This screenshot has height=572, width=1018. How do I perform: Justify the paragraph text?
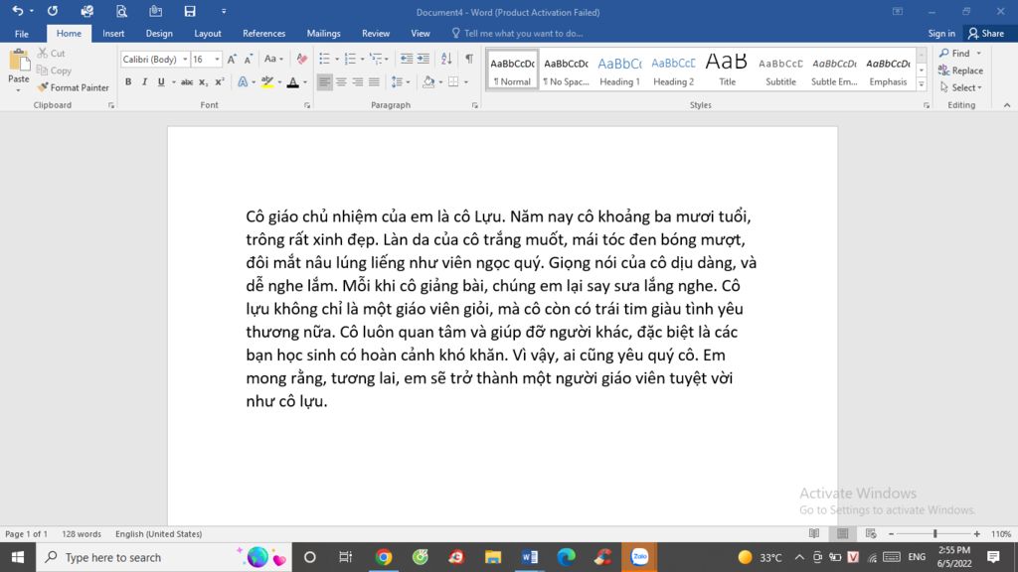tap(374, 82)
